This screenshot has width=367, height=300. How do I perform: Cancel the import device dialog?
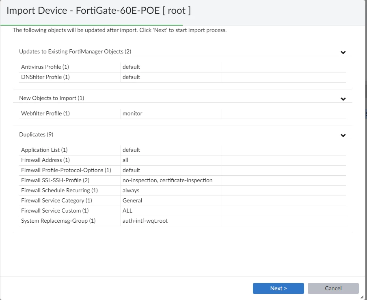click(333, 288)
